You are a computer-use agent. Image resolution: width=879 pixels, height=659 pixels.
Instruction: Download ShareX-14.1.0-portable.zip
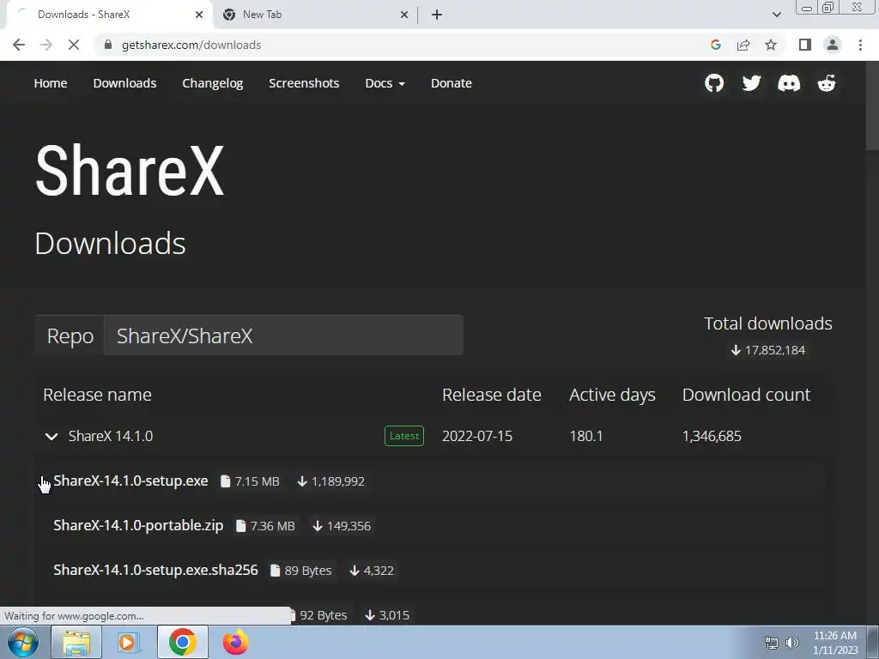[x=138, y=526]
